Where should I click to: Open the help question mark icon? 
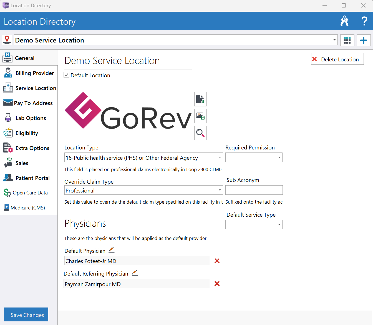[x=364, y=21]
